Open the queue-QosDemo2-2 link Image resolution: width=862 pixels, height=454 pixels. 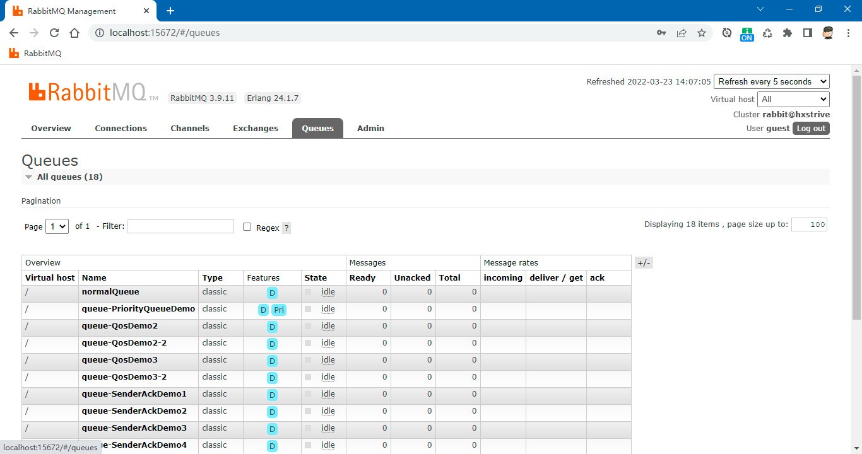click(x=124, y=343)
